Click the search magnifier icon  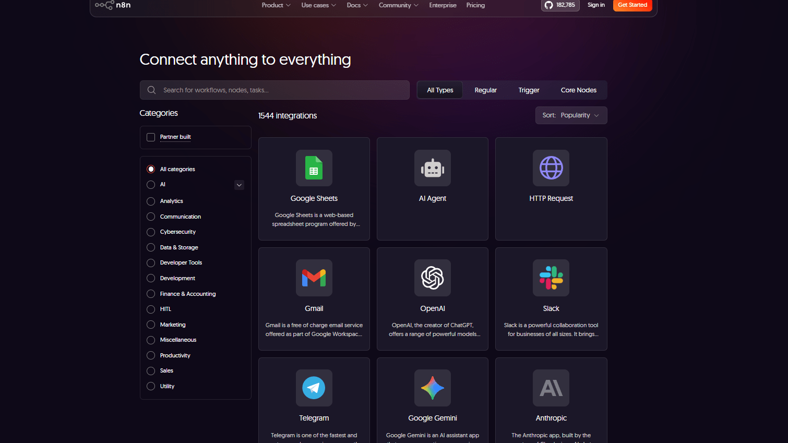pyautogui.click(x=151, y=90)
